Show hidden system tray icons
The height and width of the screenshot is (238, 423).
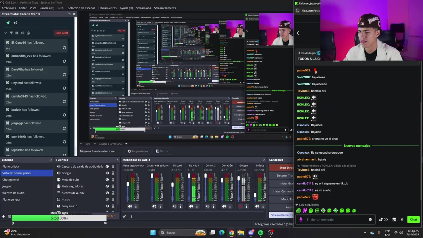(365, 233)
